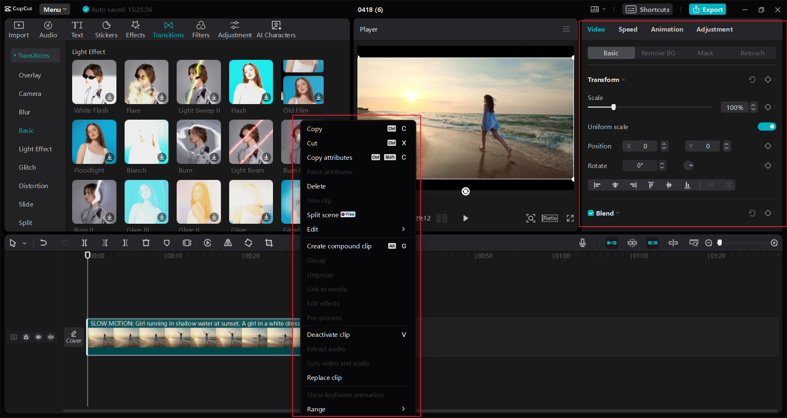The height and width of the screenshot is (418, 787).
Task: Click the Delete clip icon in the toolbar
Action: pos(146,243)
